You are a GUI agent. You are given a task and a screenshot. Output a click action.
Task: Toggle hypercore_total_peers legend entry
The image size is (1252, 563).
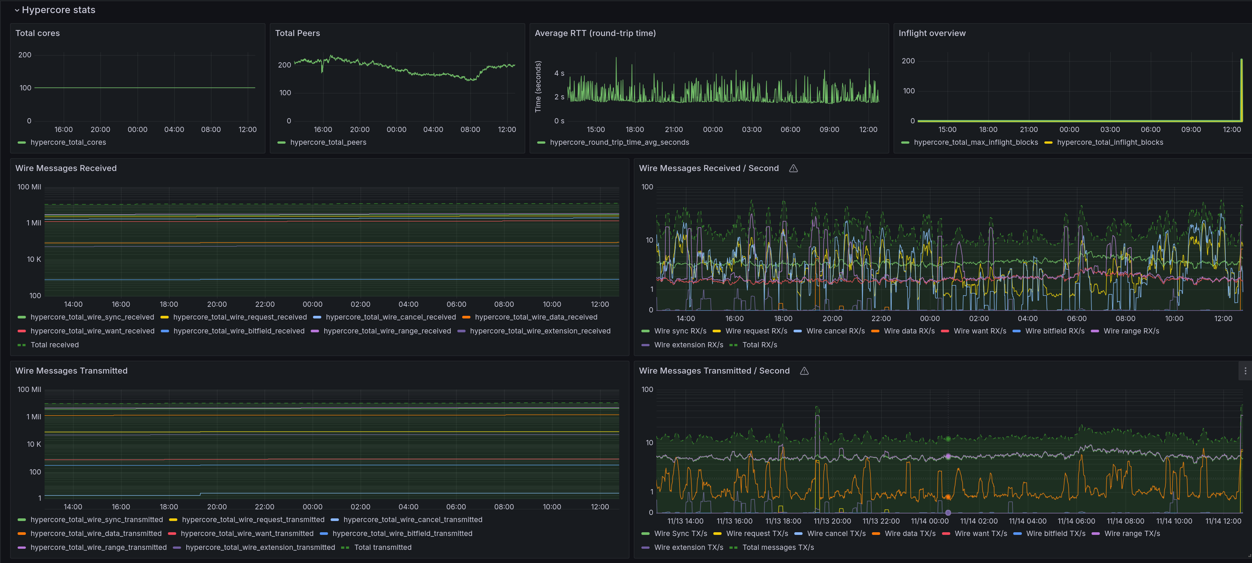click(x=328, y=143)
